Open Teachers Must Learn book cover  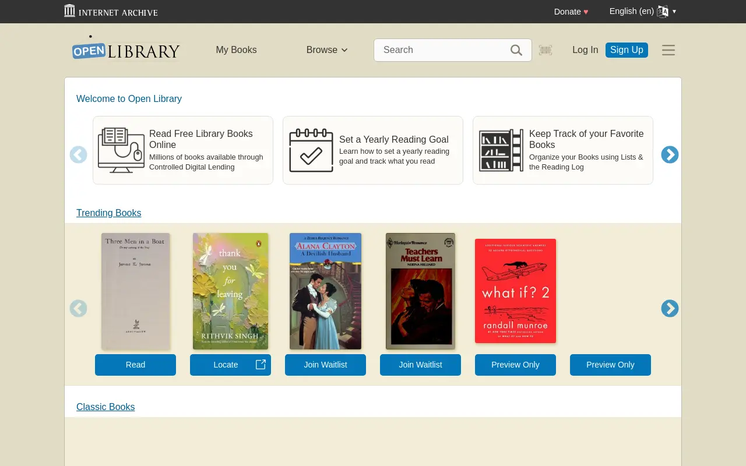click(x=420, y=291)
